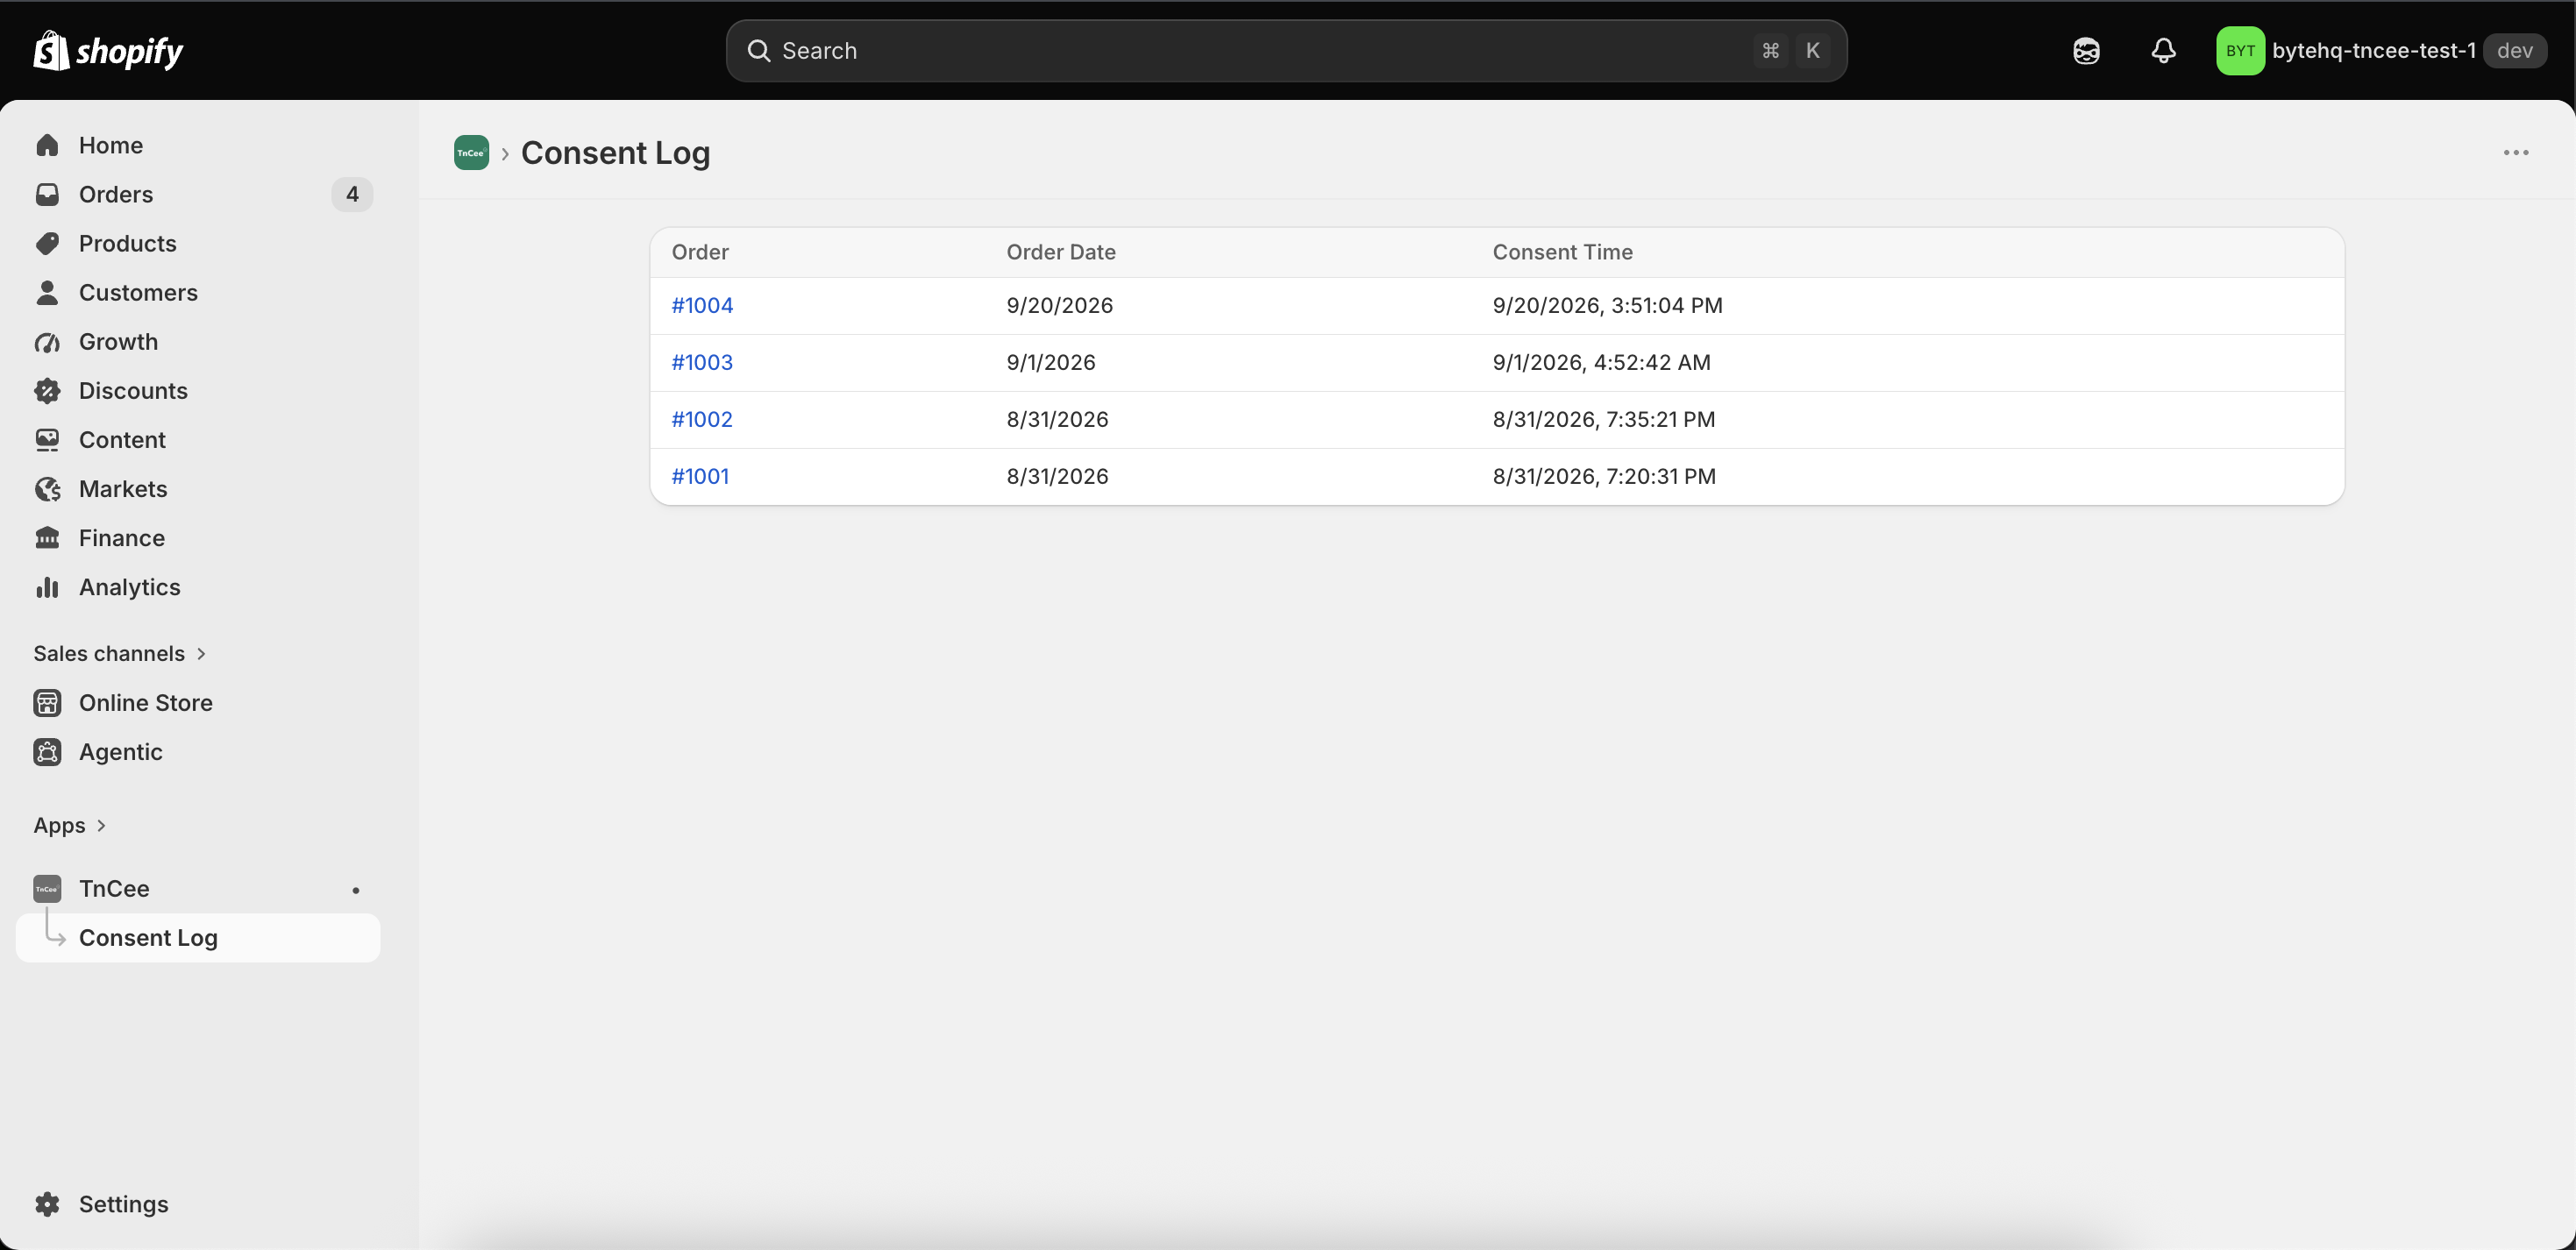
Task: Click consent time 8/31/2026, 7:20:31 PM
Action: (1604, 476)
